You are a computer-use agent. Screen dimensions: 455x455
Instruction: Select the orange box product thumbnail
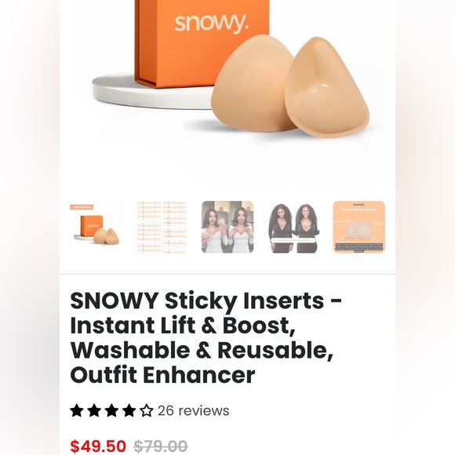96,227
